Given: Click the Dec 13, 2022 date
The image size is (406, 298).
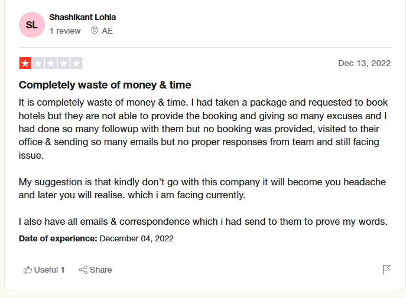Looking at the screenshot, I should 364,63.
